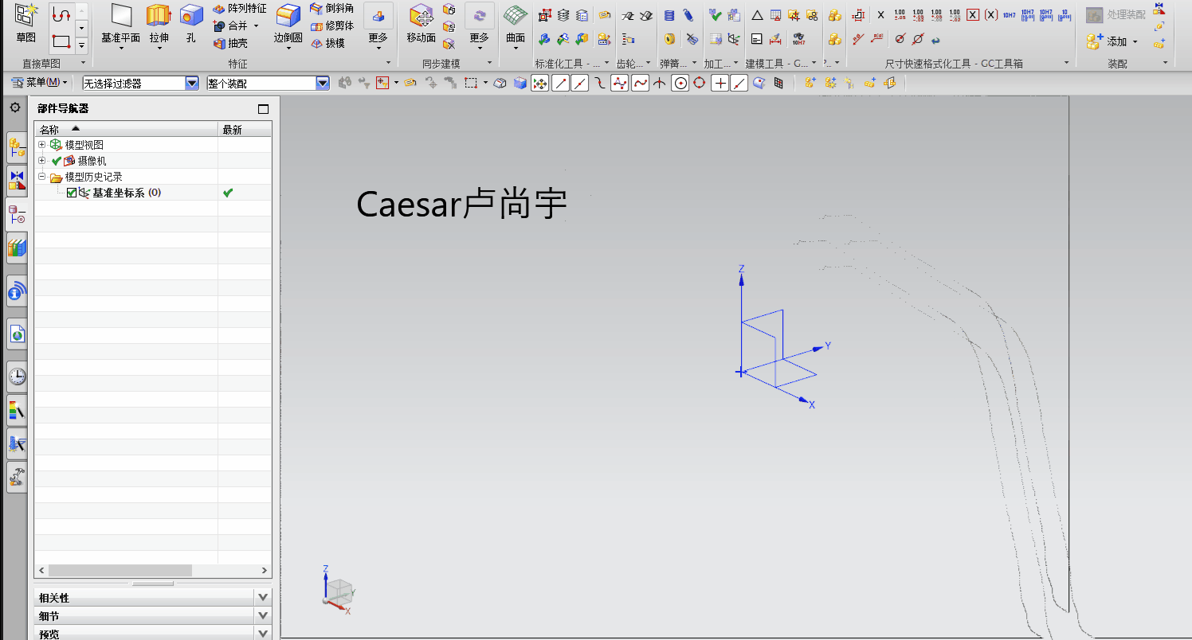The image size is (1192, 640).
Task: Select the 基准坐标系 (0) tree item
Action: tap(127, 193)
